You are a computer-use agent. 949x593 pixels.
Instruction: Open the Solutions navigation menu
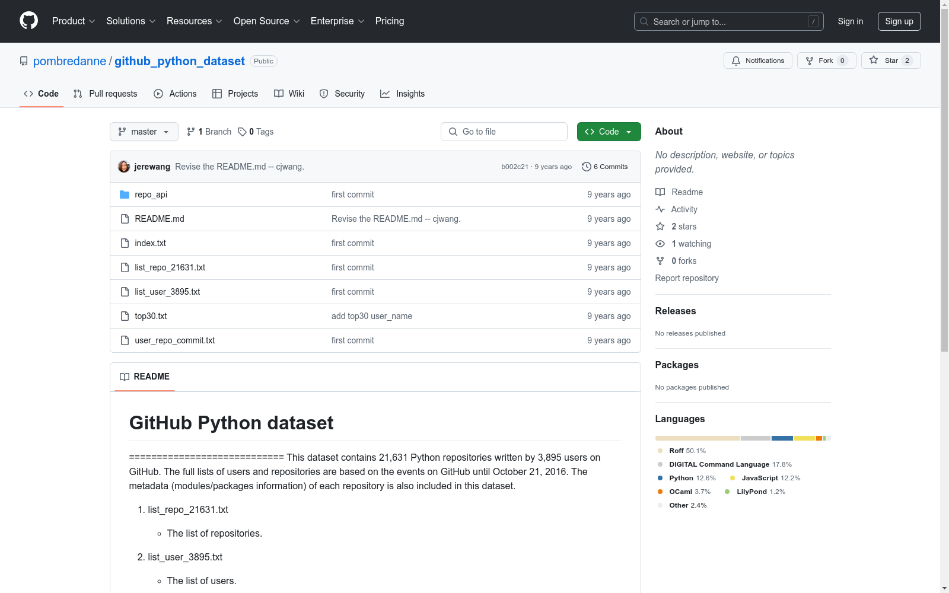pyautogui.click(x=130, y=21)
